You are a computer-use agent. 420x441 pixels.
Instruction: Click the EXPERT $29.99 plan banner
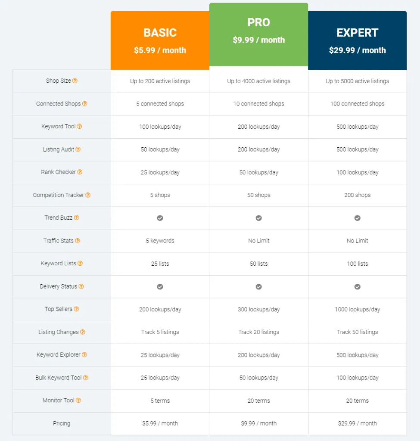[x=357, y=40]
